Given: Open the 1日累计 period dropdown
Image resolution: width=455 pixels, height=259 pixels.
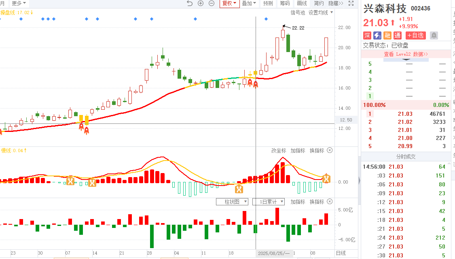Looking at the screenshot, I should point(269,202).
